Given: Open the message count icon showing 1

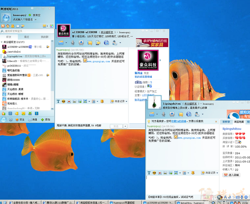Looking at the screenshot, I should tap(45, 26).
